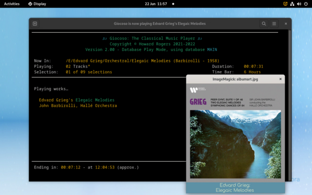
Task: Close the Giocoso terminal window
Action: [x=285, y=24]
